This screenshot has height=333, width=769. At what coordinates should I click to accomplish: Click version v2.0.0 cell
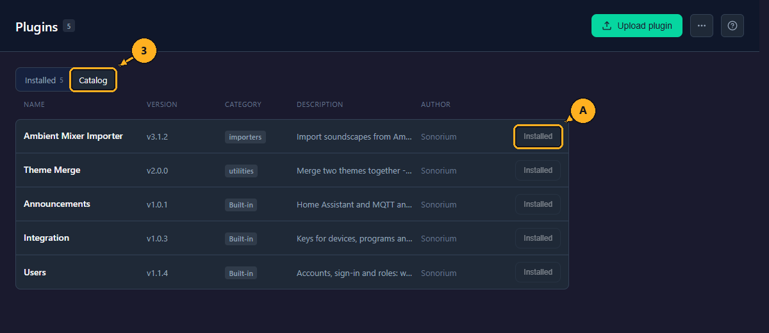point(158,171)
